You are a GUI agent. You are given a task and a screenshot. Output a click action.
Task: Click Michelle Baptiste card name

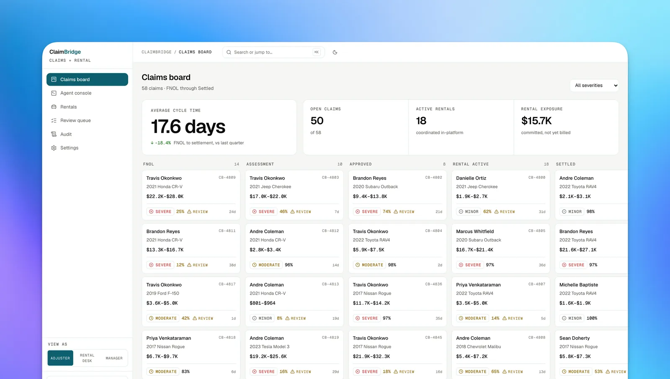click(579, 285)
